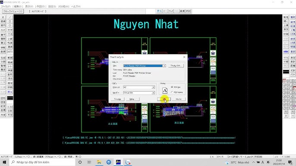Toggle the All layers button on right panel
Viewport: 296px width, 166px height.
[286, 112]
